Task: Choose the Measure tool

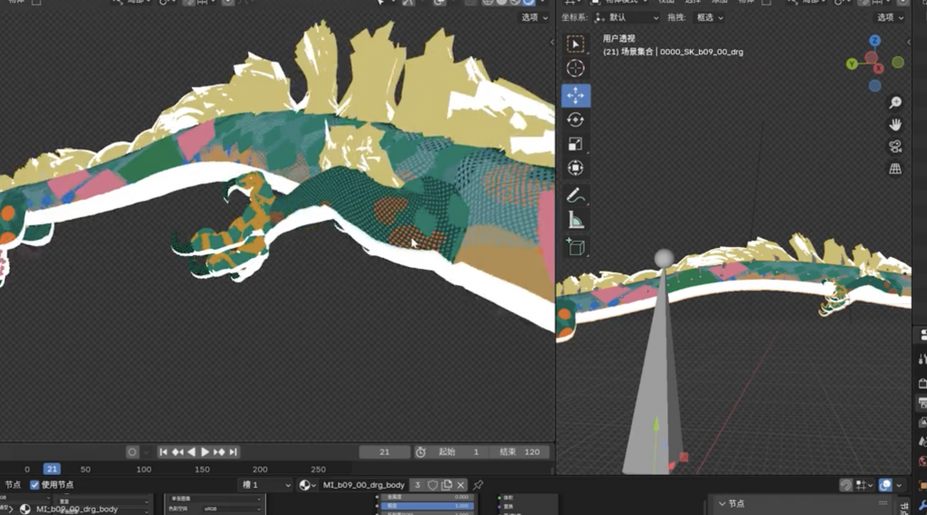Action: (575, 220)
